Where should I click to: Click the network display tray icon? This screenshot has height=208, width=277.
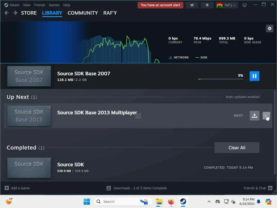pyautogui.click(x=226, y=201)
